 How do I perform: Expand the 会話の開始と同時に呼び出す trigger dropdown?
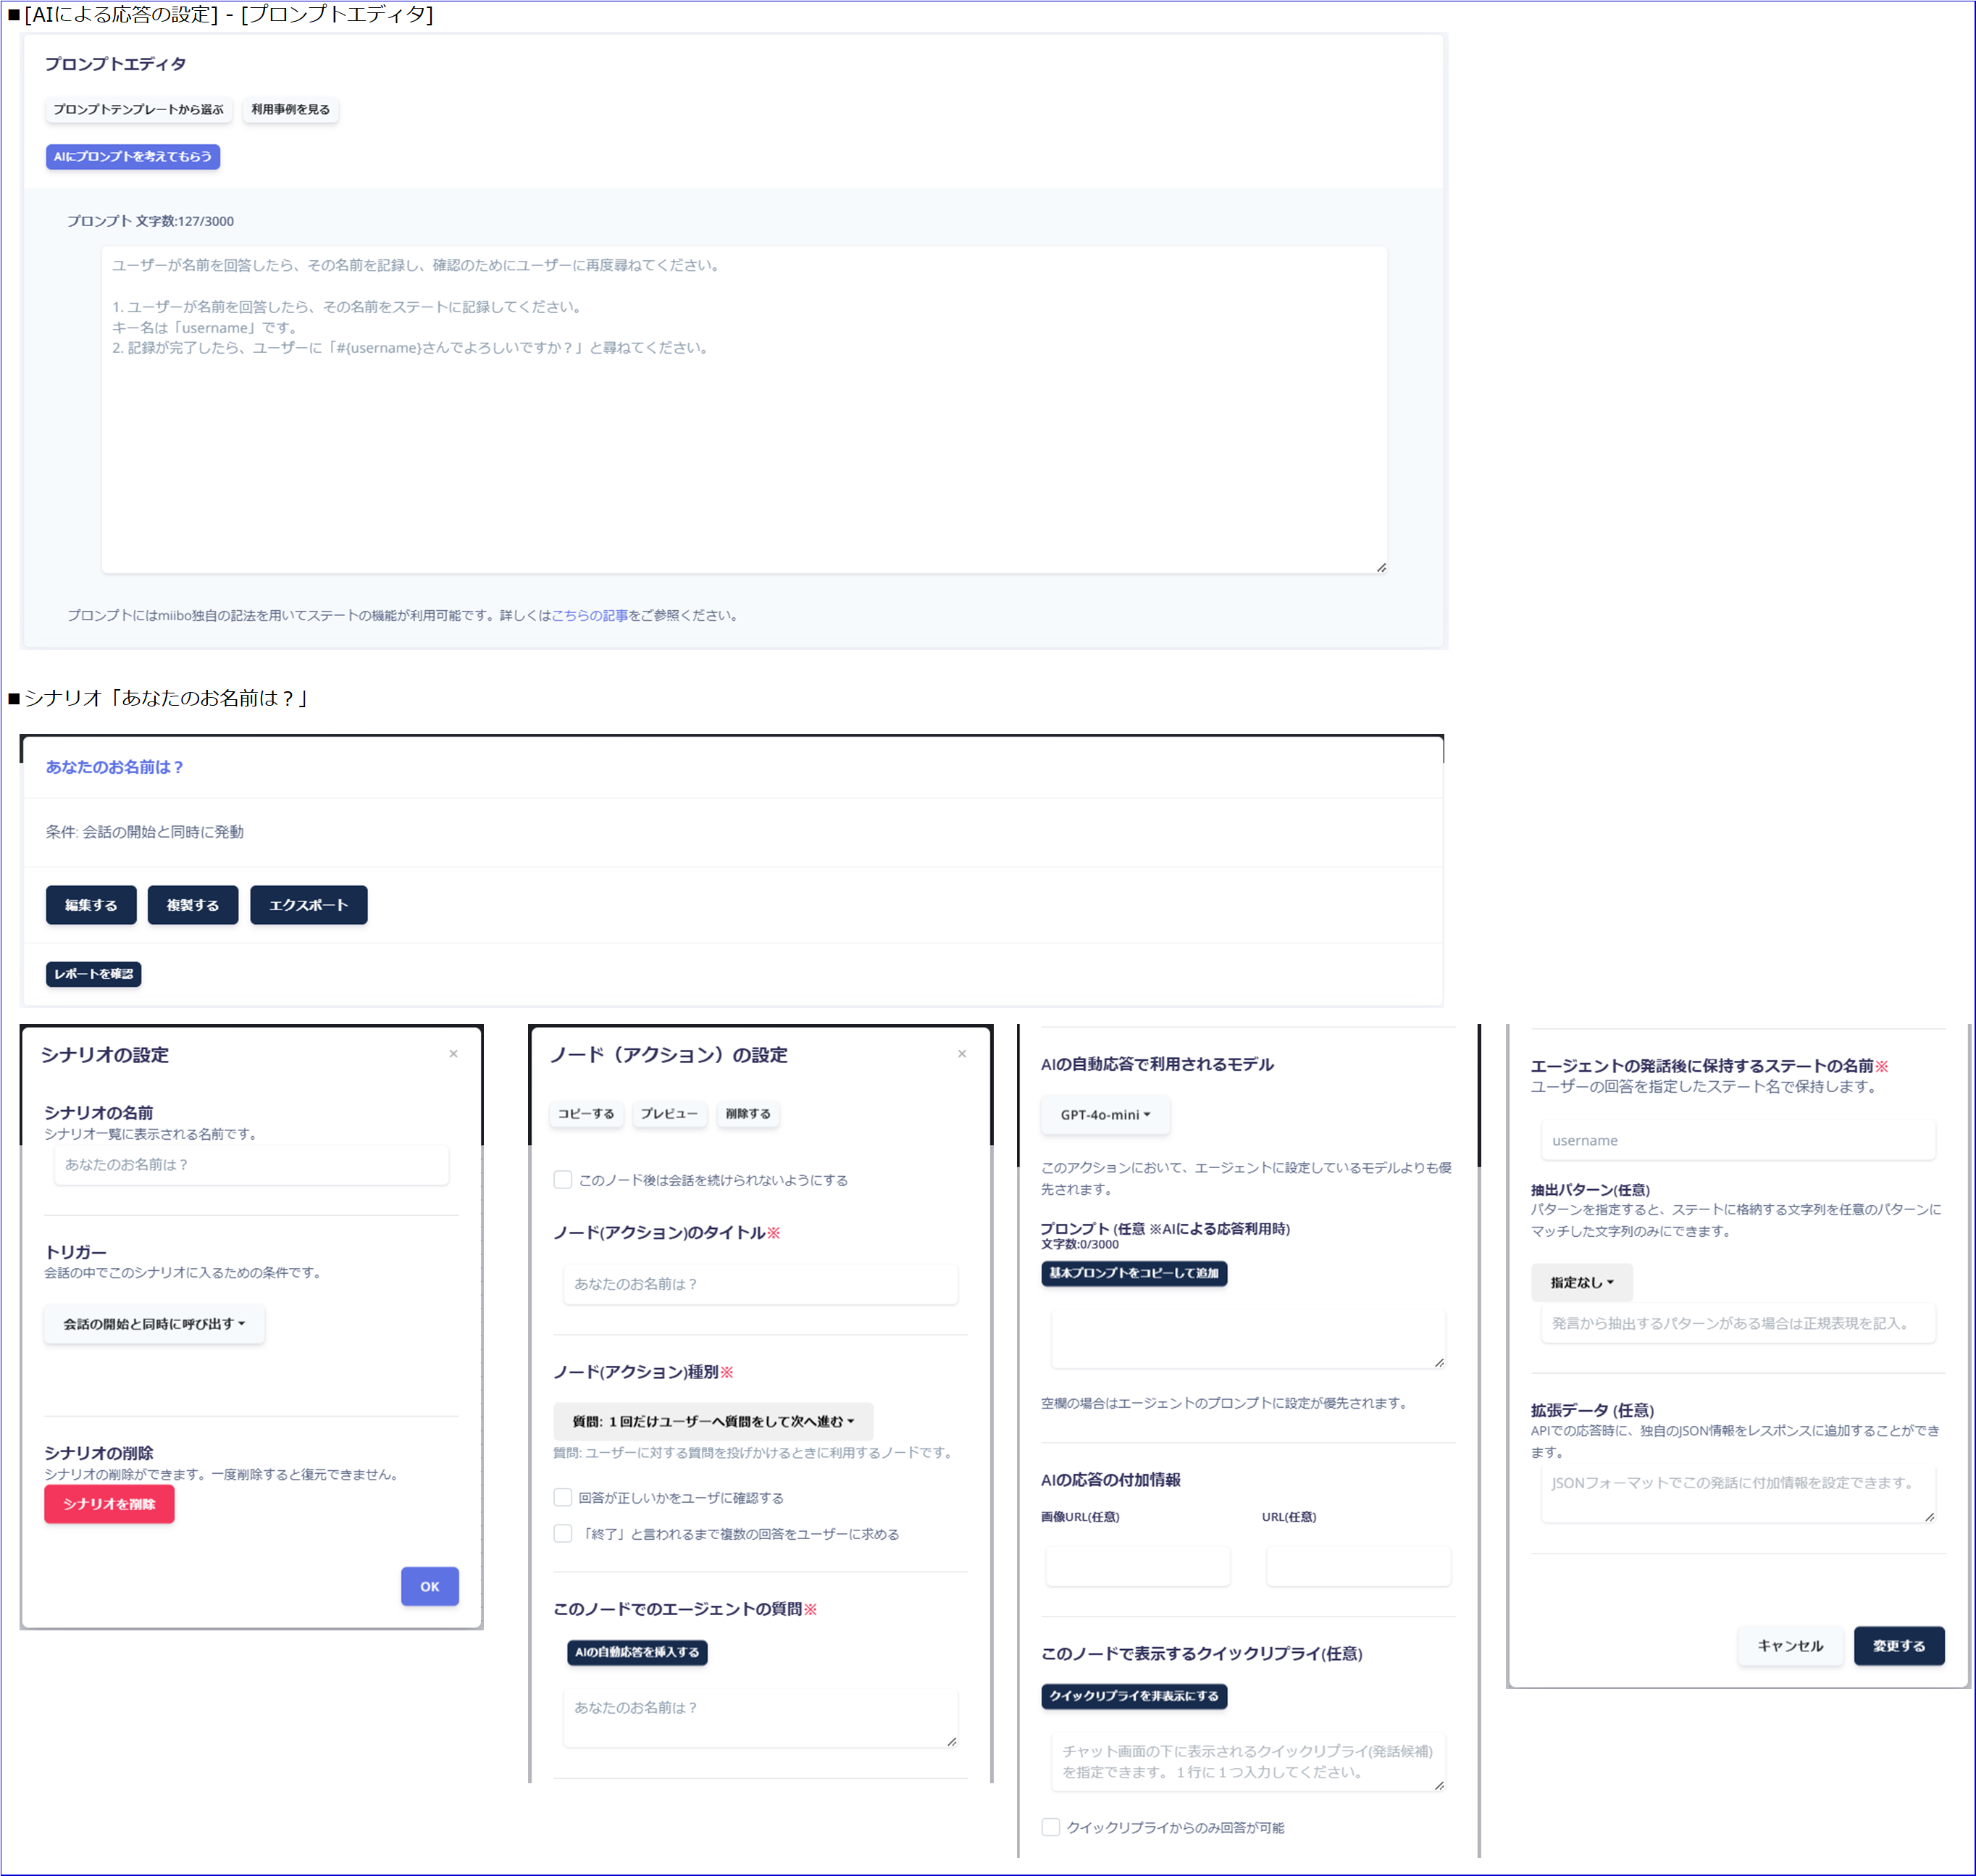154,1323
